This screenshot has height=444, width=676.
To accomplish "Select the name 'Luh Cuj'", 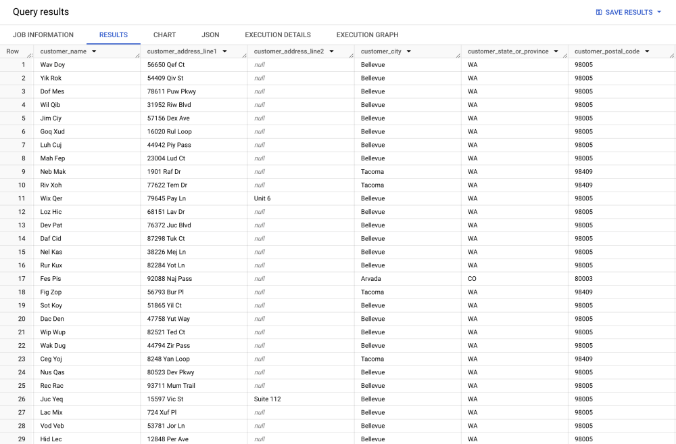I will [51, 145].
